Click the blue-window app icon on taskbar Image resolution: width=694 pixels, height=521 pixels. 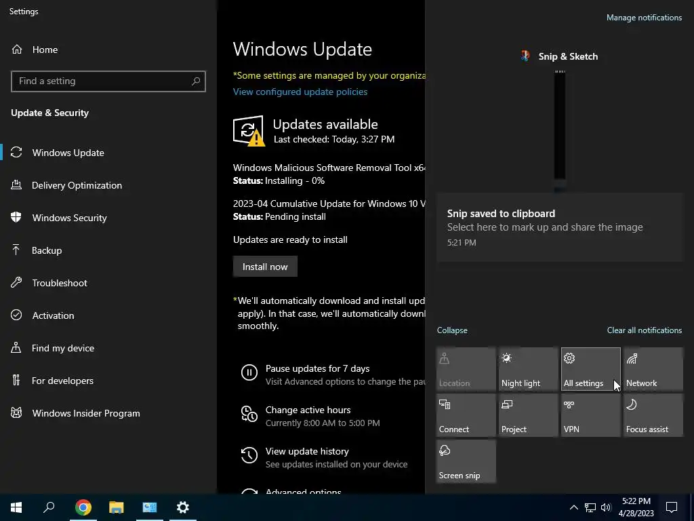tap(149, 507)
